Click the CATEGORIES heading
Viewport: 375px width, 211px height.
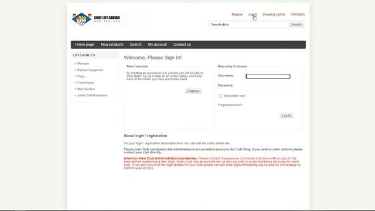coord(84,55)
